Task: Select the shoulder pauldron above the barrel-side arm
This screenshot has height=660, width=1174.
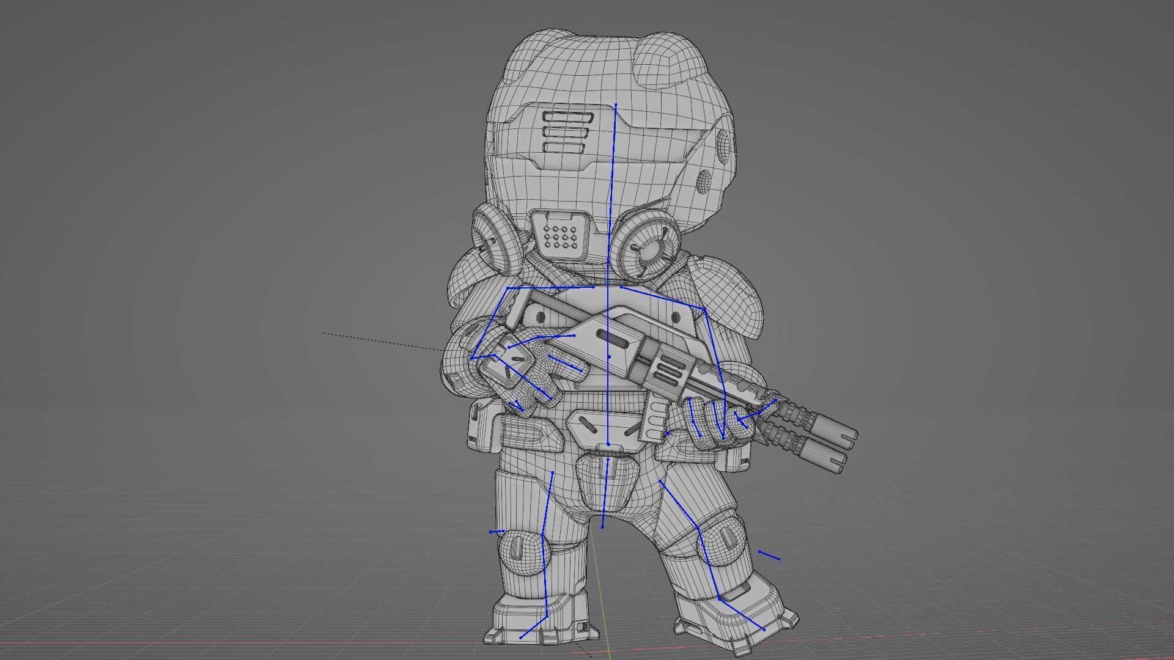Action: [x=728, y=298]
